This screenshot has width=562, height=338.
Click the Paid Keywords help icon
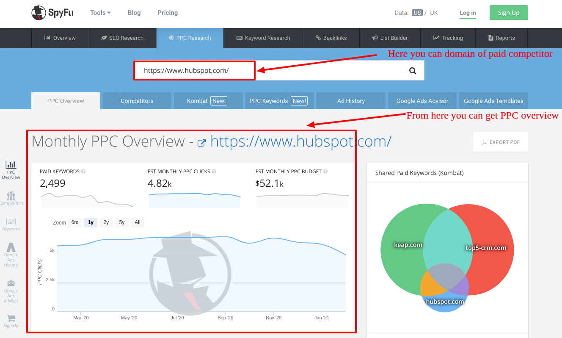coord(83,172)
